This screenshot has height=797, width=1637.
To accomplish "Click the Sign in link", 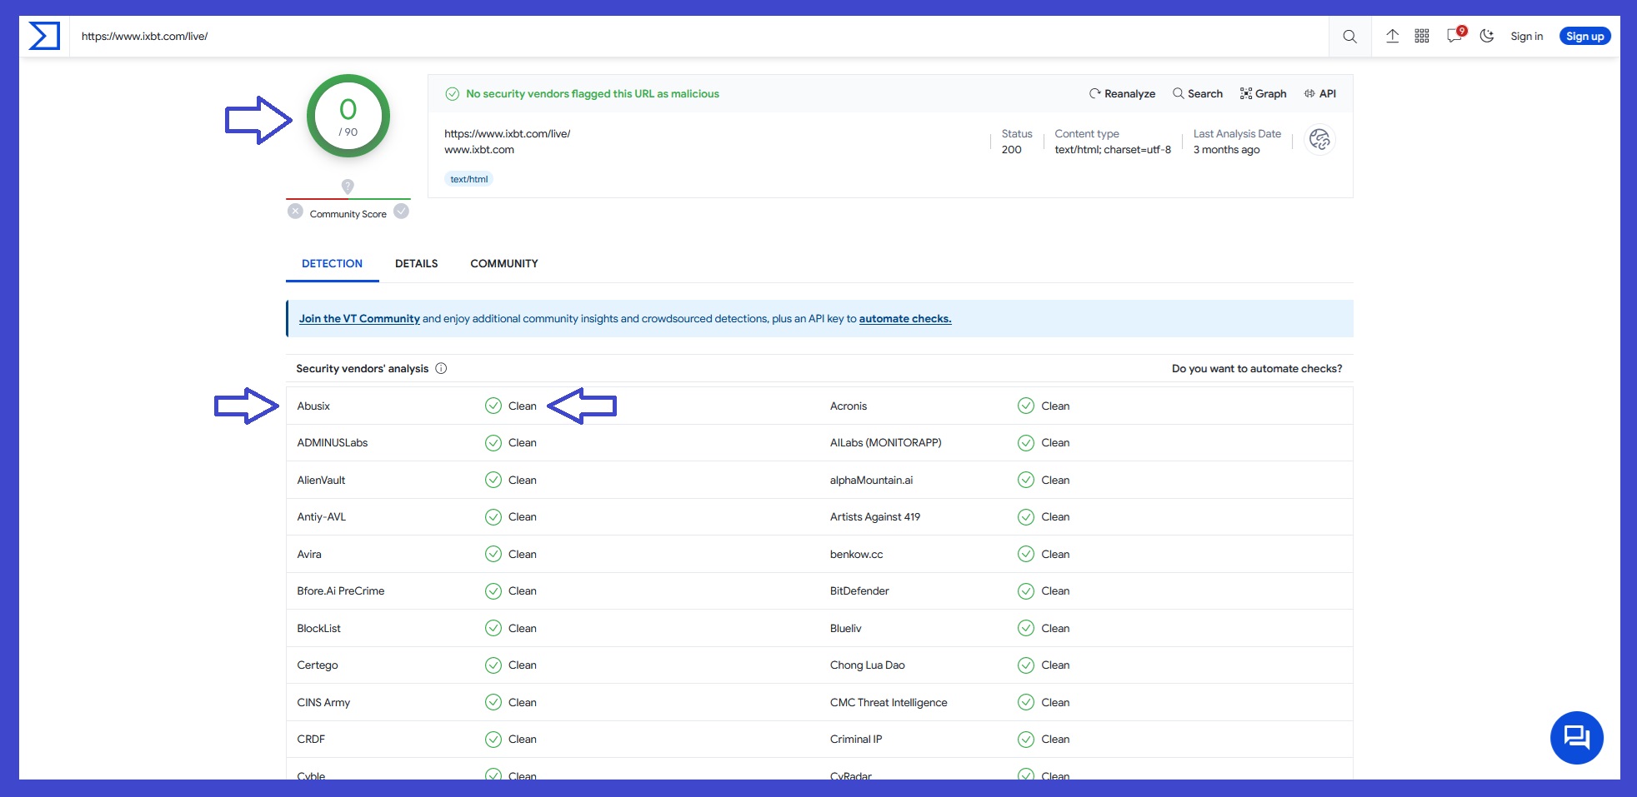I will pyautogui.click(x=1526, y=37).
